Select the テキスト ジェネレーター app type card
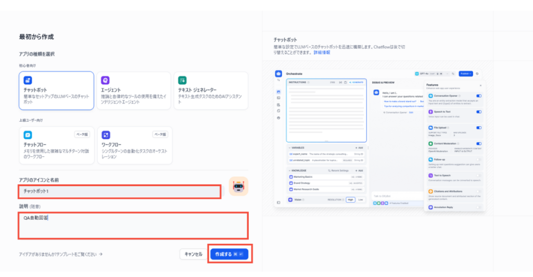This screenshot has height=277, width=533. pyautogui.click(x=211, y=90)
